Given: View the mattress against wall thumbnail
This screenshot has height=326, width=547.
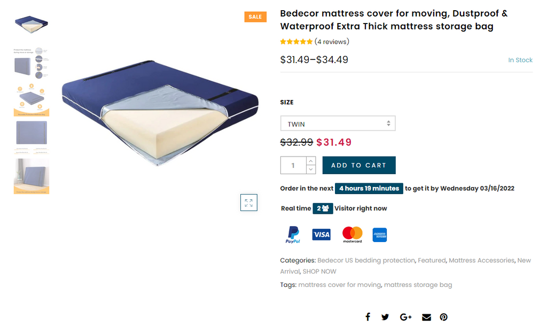Looking at the screenshot, I should point(32,176).
